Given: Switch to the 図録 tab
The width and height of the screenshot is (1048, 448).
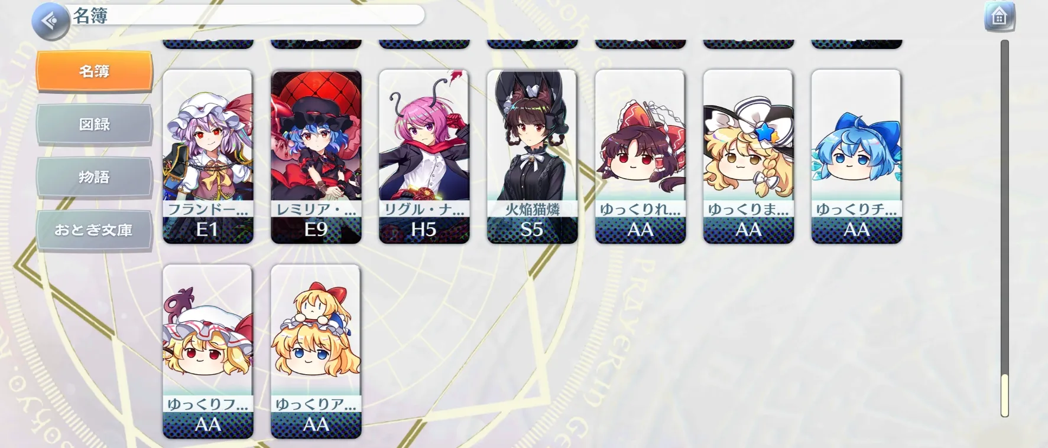Looking at the screenshot, I should 95,124.
